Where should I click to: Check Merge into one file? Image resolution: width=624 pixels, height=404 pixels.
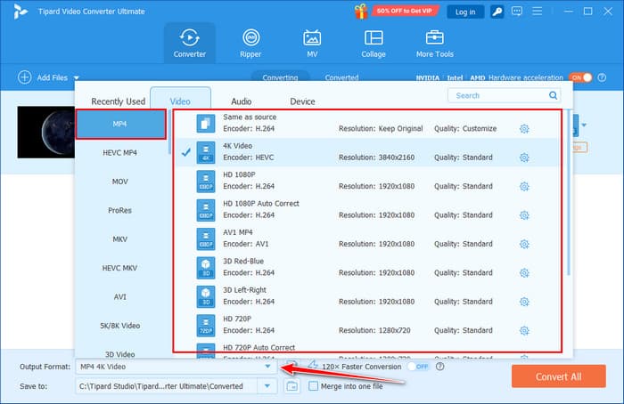314,385
